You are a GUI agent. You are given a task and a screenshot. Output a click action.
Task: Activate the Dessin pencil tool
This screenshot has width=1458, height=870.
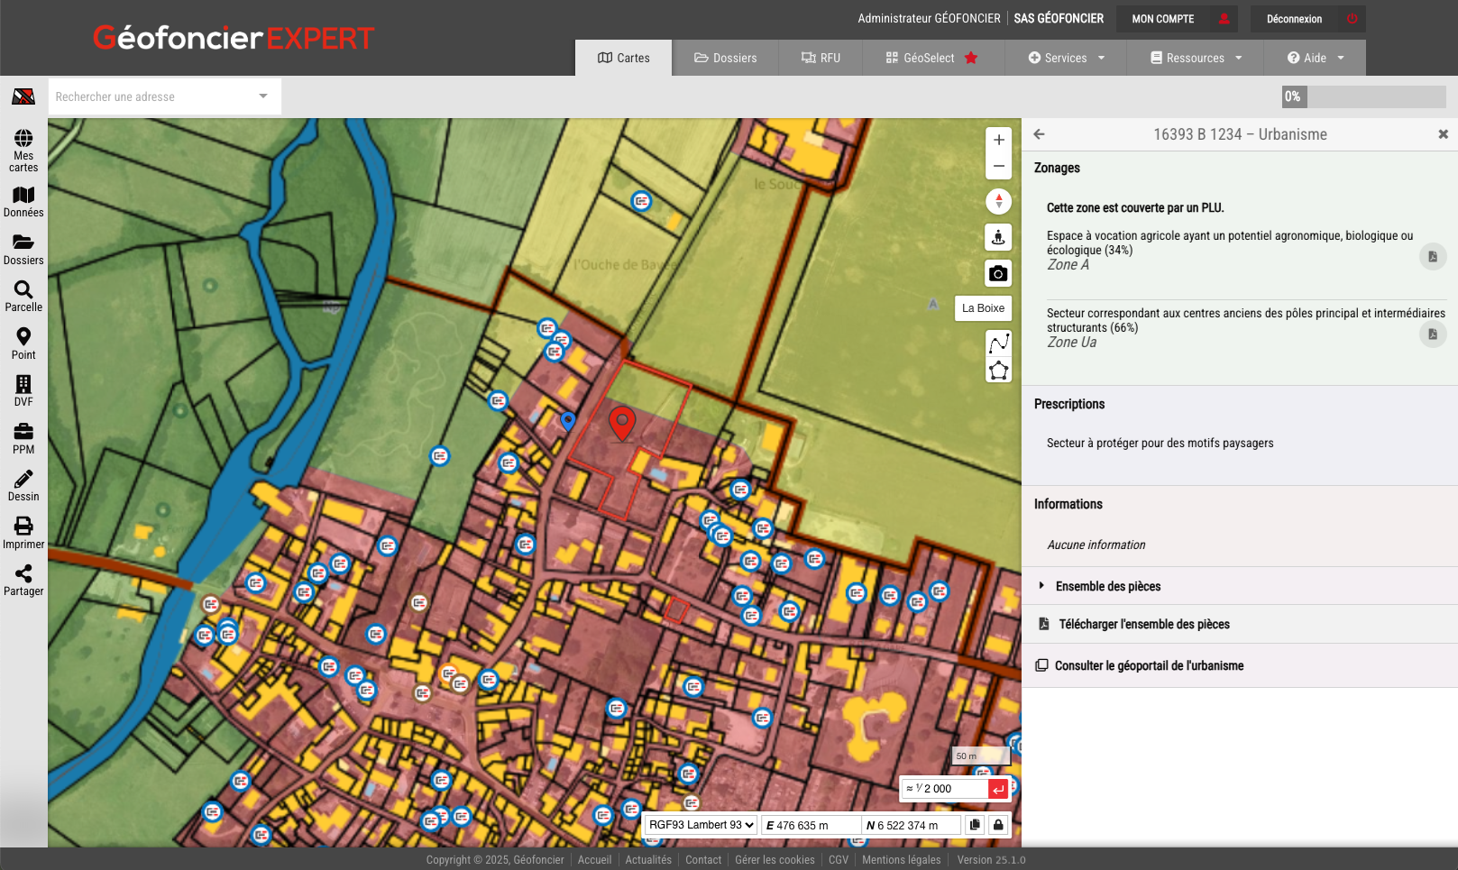pos(23,479)
